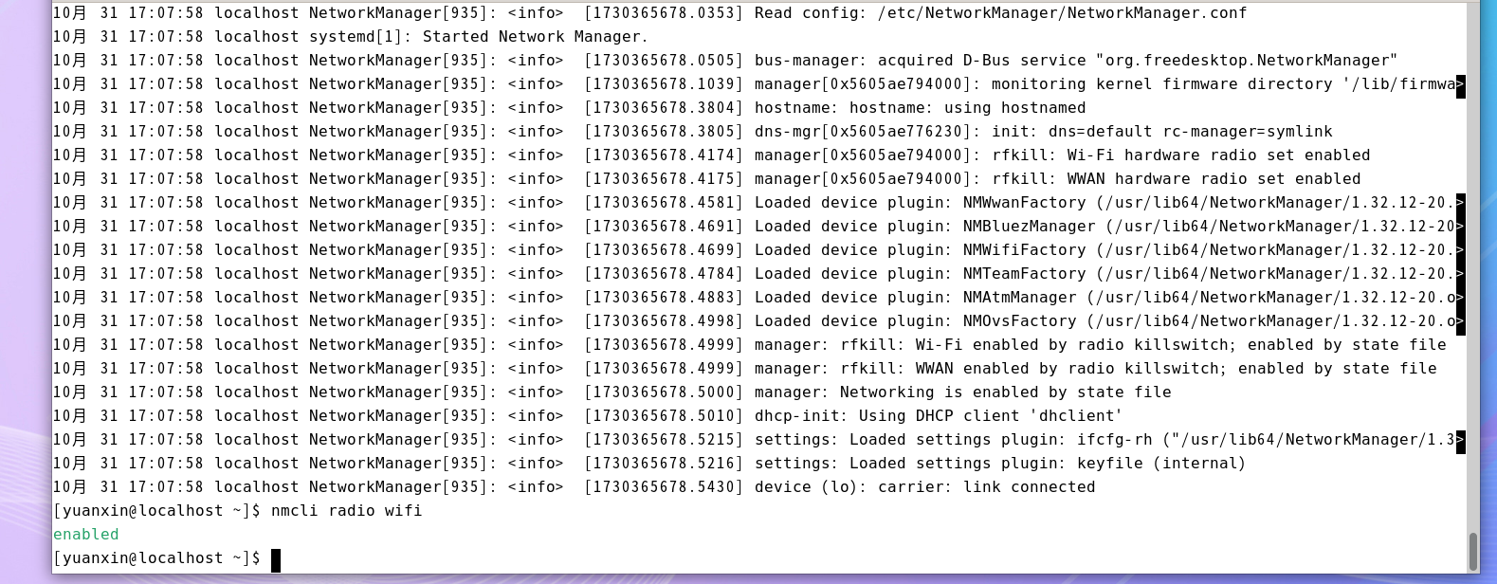Click the truncation arrow on the NMAtmManager line
This screenshot has width=1497, height=584.
pyautogui.click(x=1460, y=298)
